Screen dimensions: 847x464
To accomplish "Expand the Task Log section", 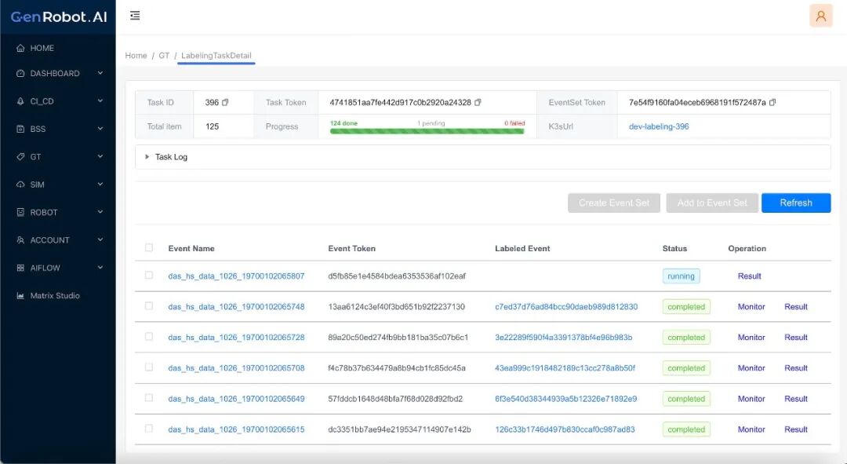I will 147,157.
